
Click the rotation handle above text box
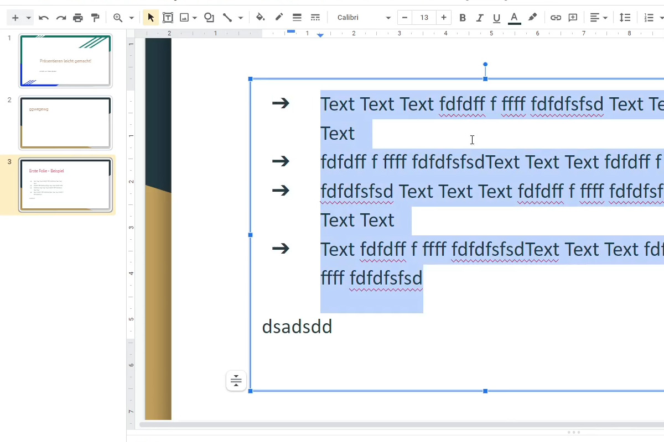click(x=485, y=65)
